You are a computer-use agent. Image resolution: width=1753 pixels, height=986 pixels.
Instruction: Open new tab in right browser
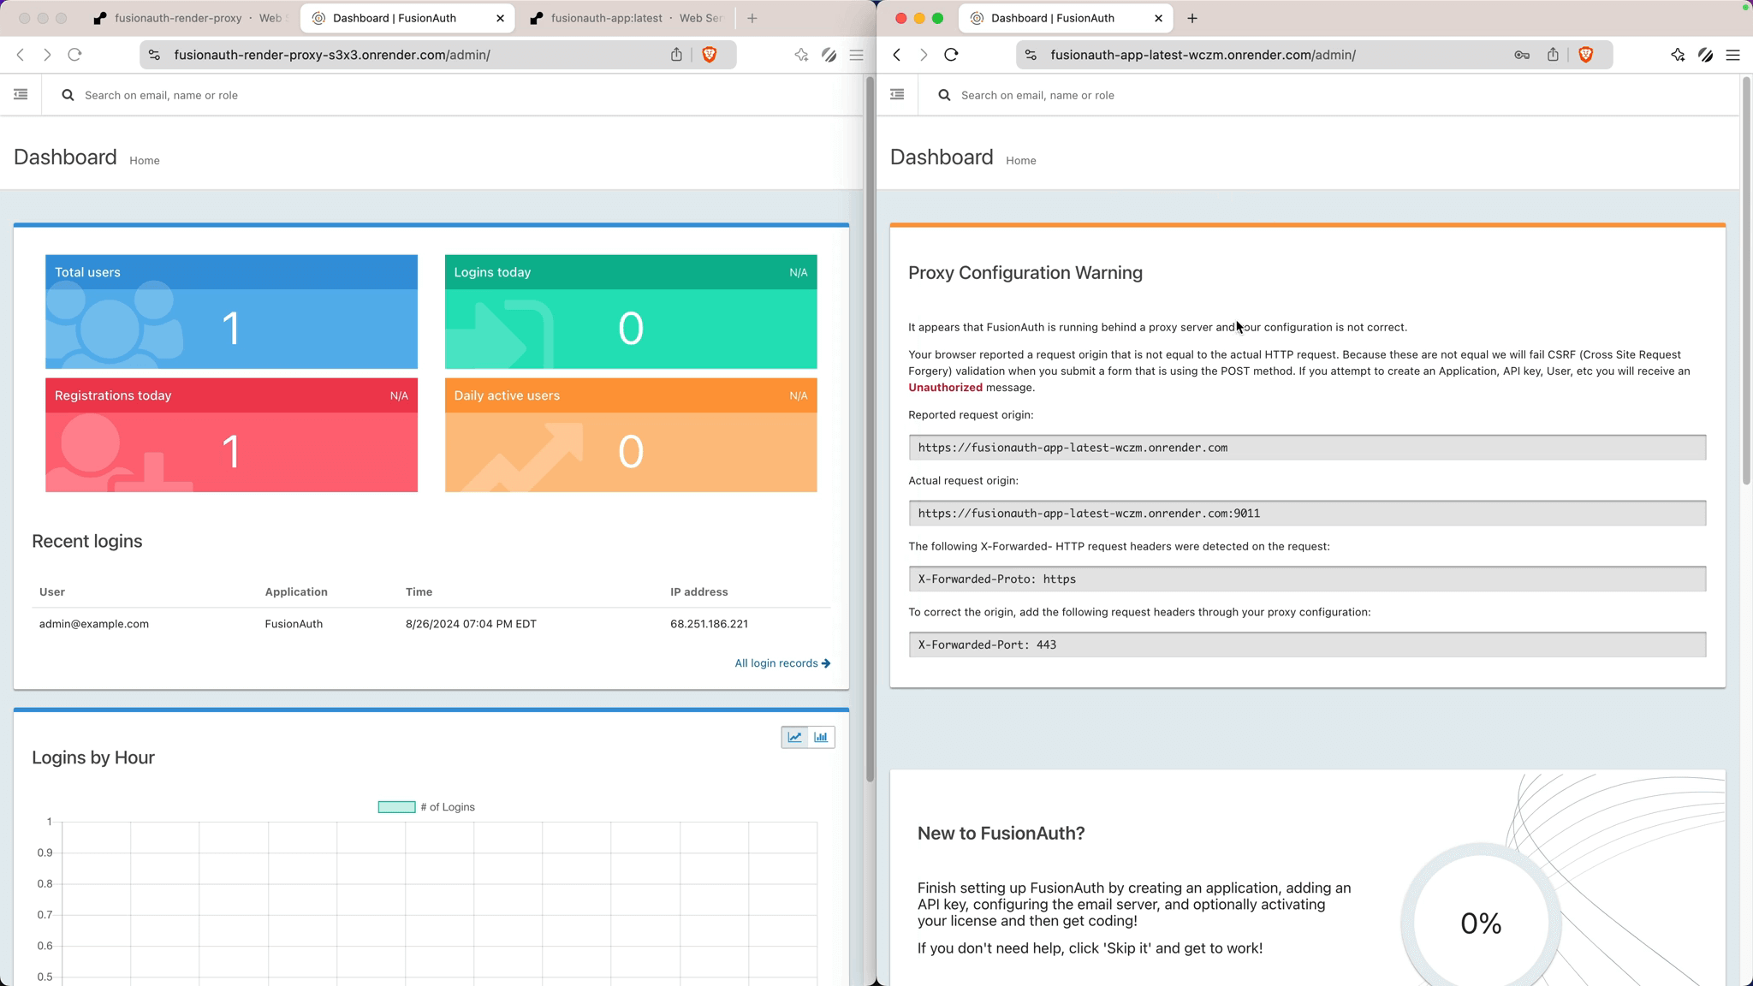1192,18
